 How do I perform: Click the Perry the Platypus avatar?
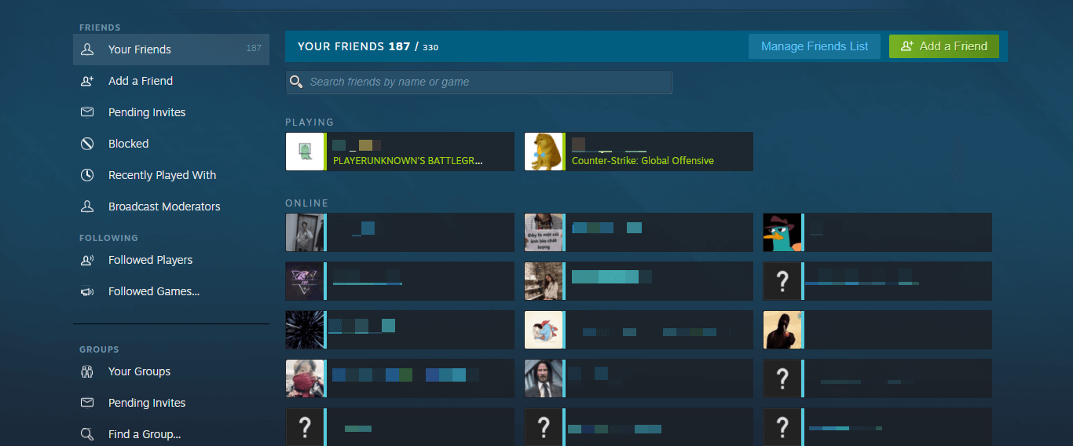pyautogui.click(x=782, y=232)
